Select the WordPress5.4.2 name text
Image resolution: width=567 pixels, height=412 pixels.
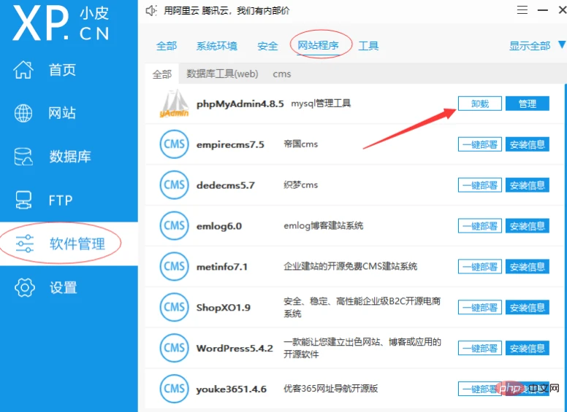point(235,349)
